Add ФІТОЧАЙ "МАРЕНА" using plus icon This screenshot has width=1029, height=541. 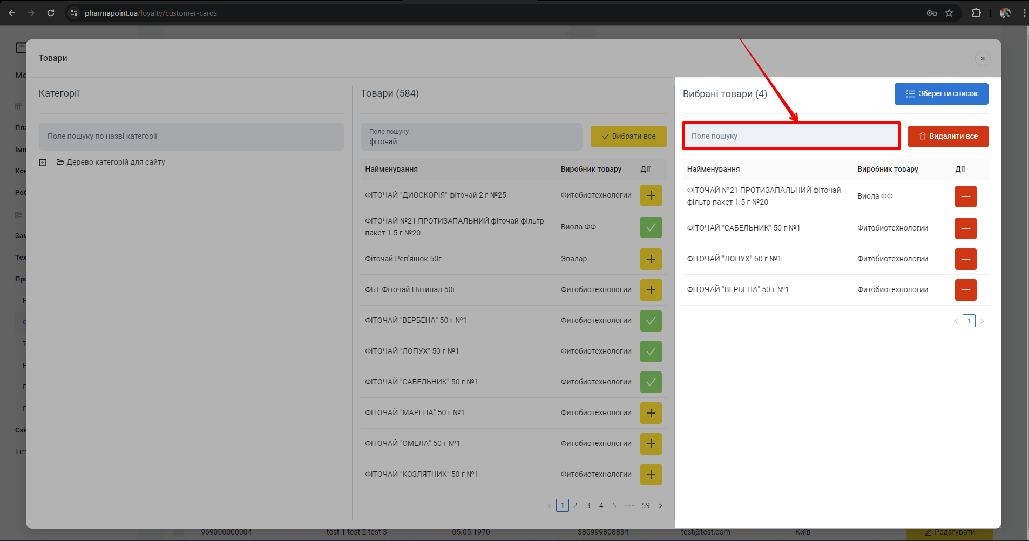click(x=651, y=413)
